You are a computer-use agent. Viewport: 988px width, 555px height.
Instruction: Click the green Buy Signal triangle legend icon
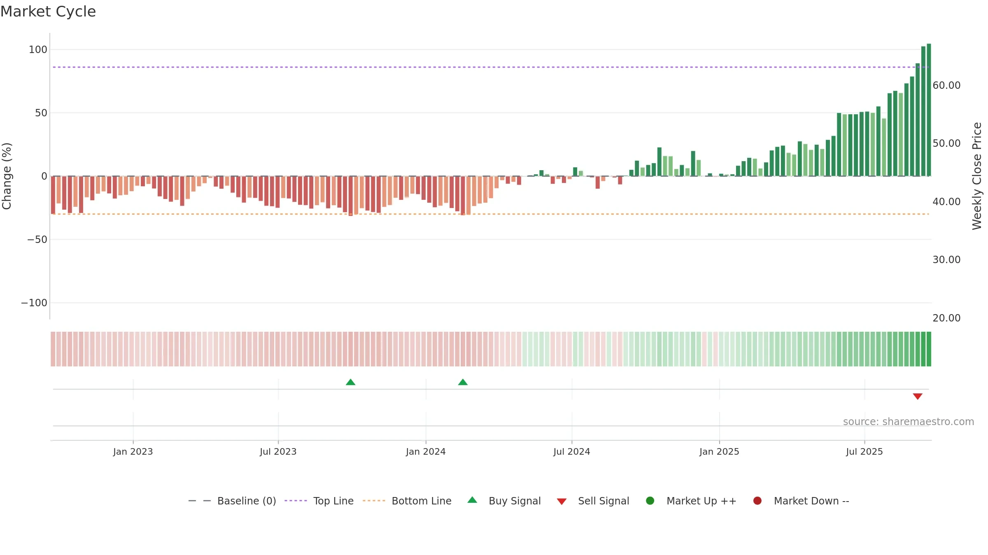pyautogui.click(x=472, y=500)
